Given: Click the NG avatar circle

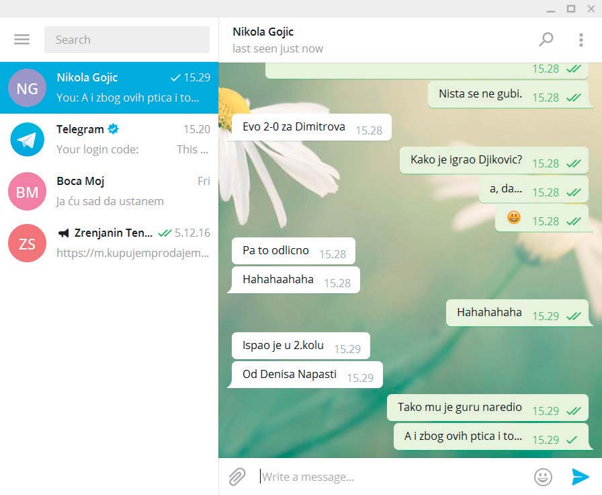Looking at the screenshot, I should point(28,88).
